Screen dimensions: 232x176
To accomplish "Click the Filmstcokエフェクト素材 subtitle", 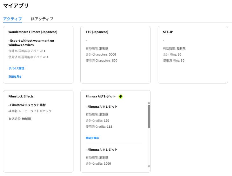I will click(x=27, y=105).
